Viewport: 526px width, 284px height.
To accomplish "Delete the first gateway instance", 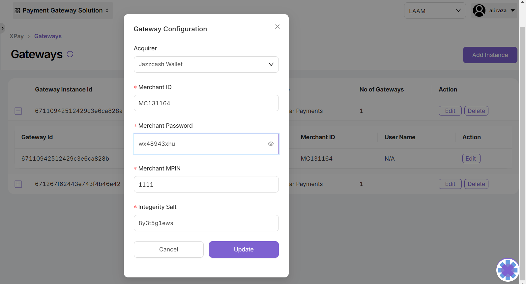I will click(x=476, y=111).
